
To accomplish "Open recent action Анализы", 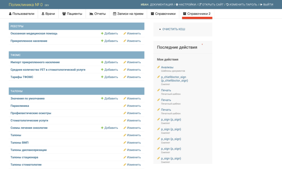I will point(167,67).
